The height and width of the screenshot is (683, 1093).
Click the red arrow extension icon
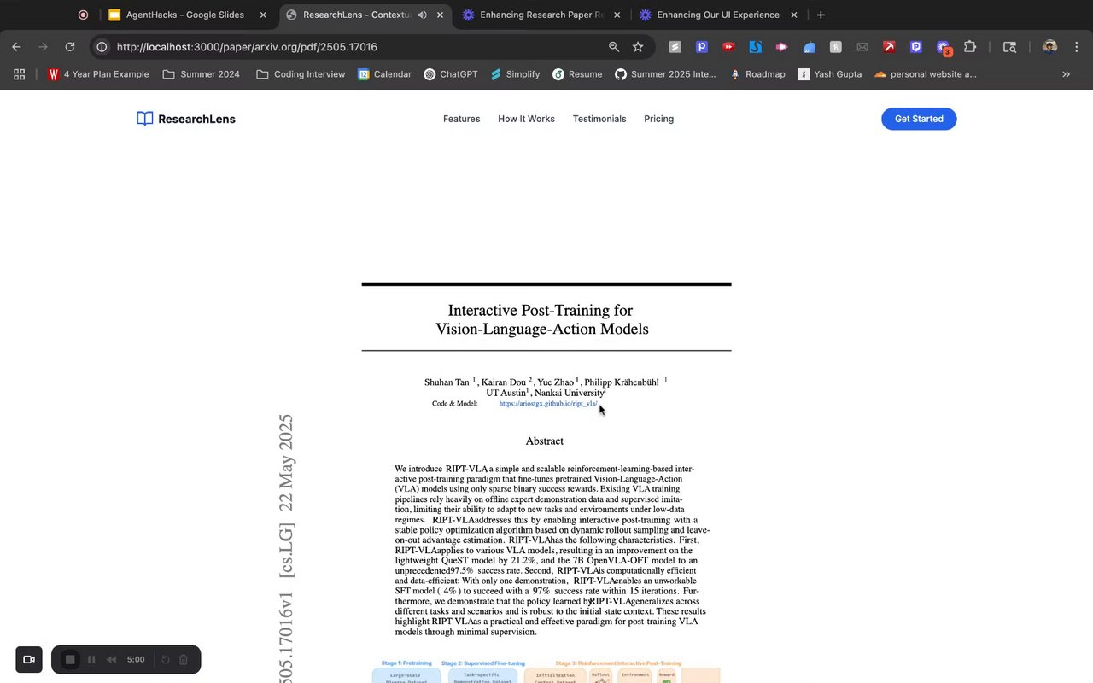(890, 47)
